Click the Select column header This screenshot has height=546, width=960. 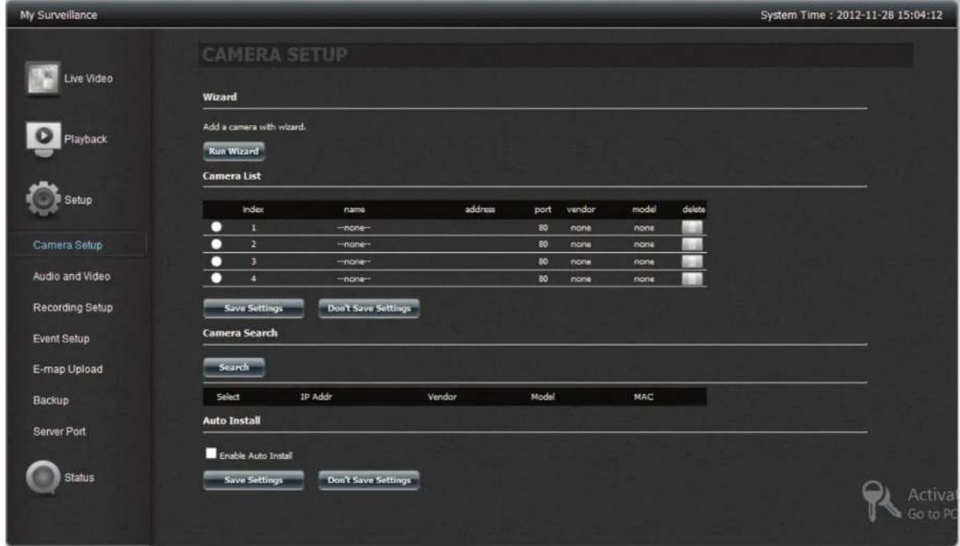click(228, 397)
